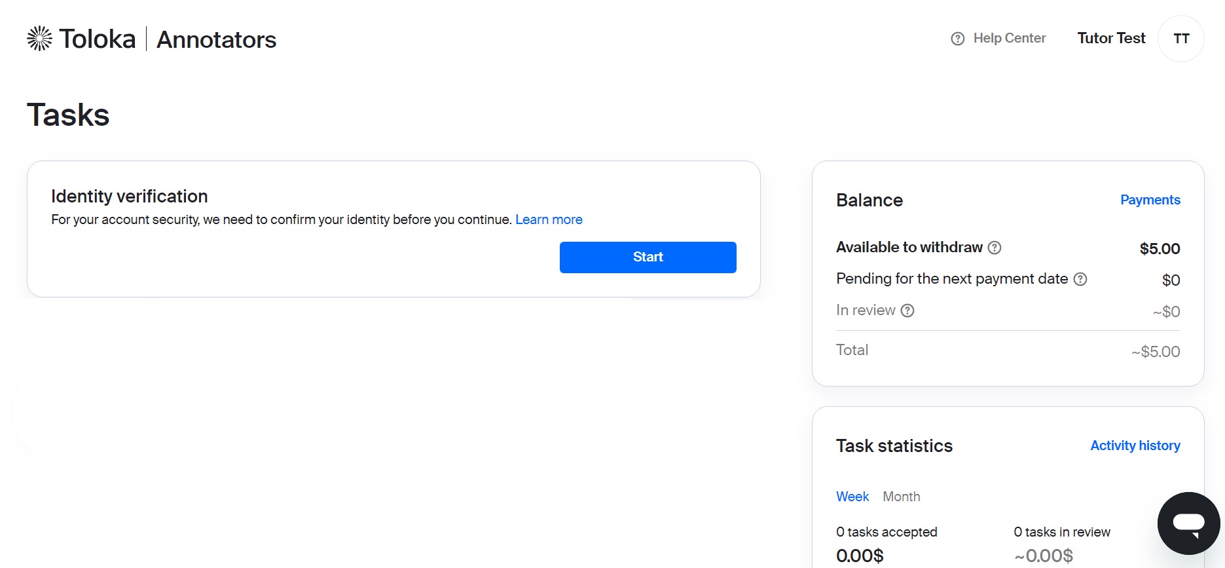
Task: Click the 0.00$ accepted earnings value
Action: pos(860,556)
